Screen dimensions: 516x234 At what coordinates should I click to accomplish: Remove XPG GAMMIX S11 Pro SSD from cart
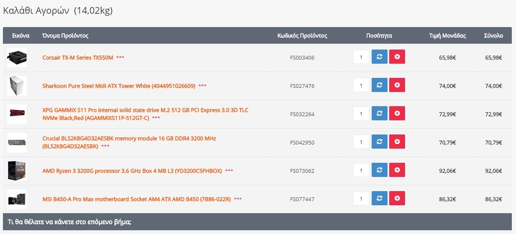(397, 114)
